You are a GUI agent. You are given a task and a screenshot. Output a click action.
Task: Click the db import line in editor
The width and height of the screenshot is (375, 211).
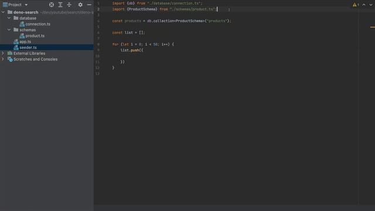pyautogui.click(x=158, y=4)
